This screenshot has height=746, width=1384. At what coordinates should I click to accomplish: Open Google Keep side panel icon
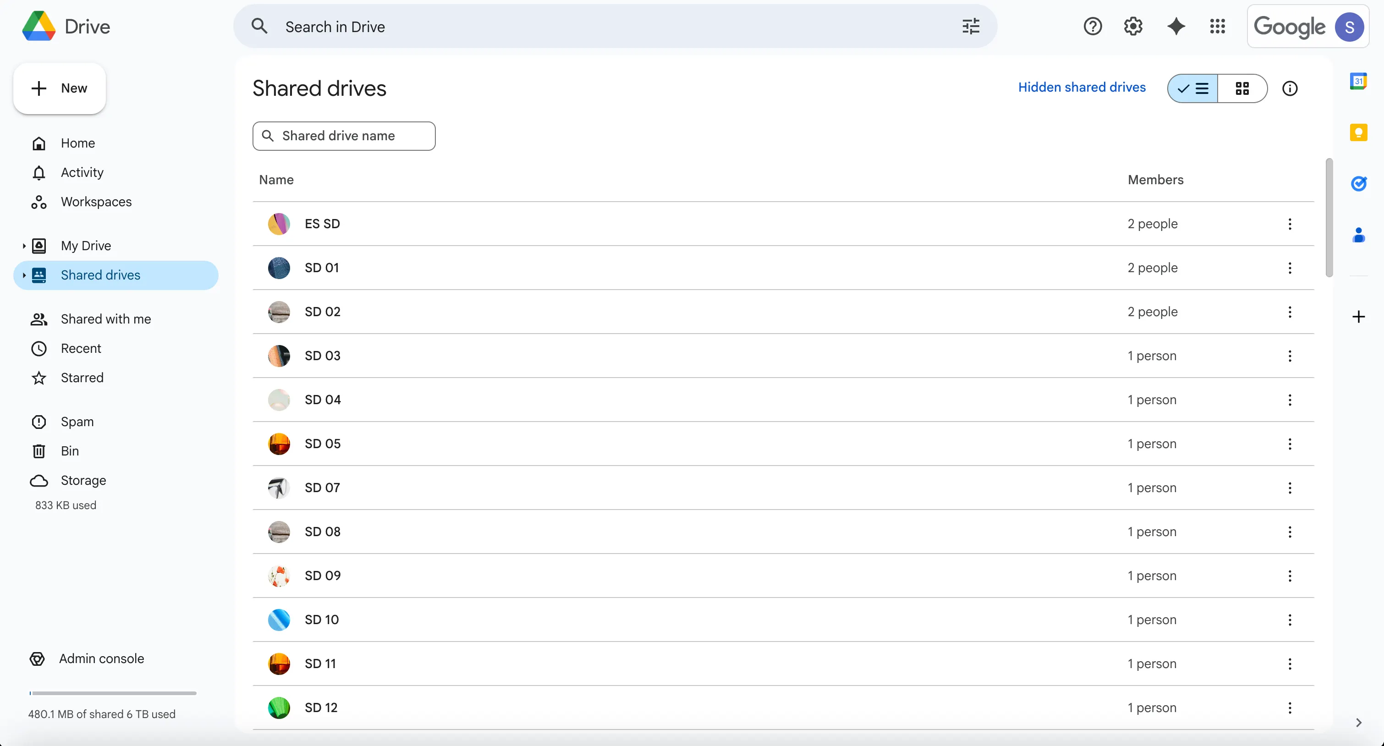(x=1358, y=133)
